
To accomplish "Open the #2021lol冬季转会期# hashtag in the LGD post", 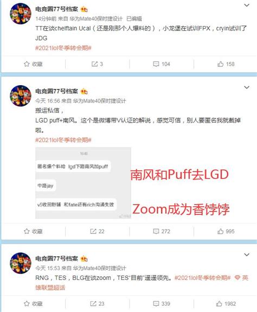I will [63, 140].
